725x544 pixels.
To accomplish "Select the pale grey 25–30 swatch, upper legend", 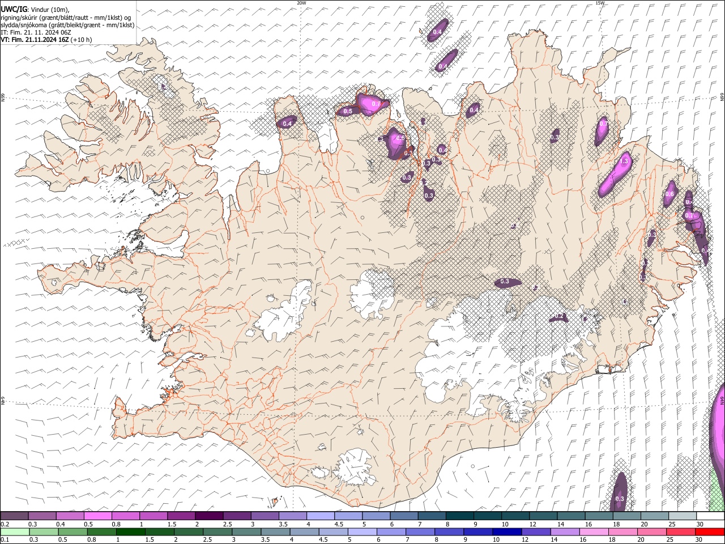I will pyautogui.click(x=681, y=516).
